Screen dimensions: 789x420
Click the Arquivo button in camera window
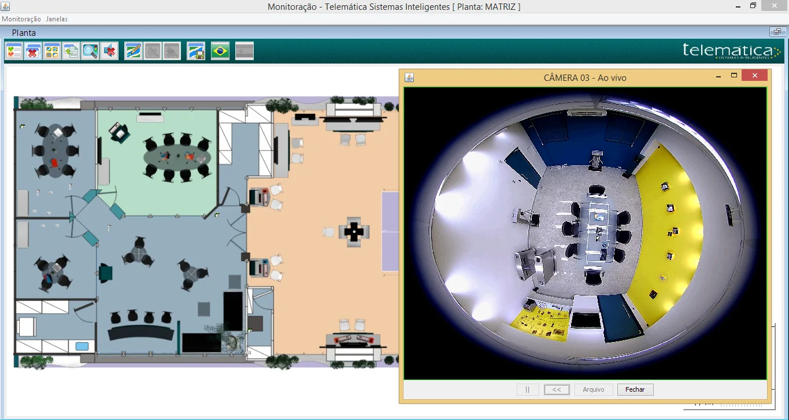(x=594, y=389)
